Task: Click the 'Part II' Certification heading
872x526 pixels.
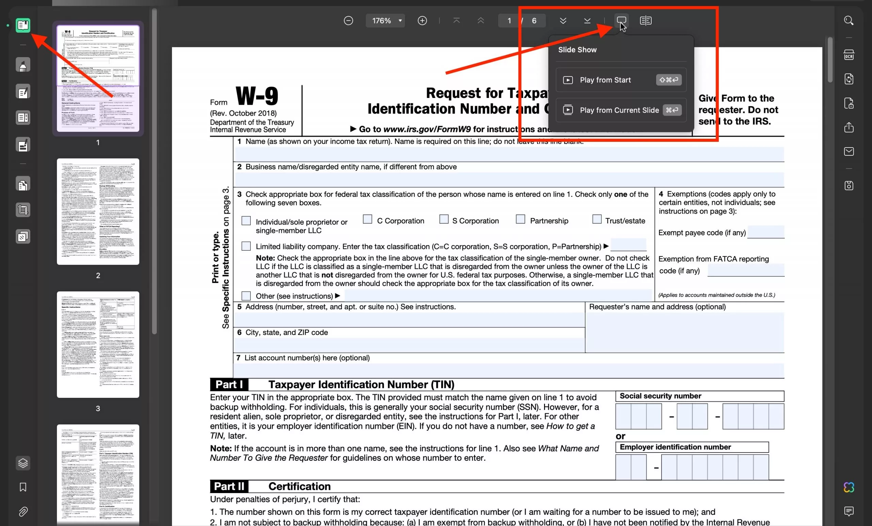Action: point(270,486)
